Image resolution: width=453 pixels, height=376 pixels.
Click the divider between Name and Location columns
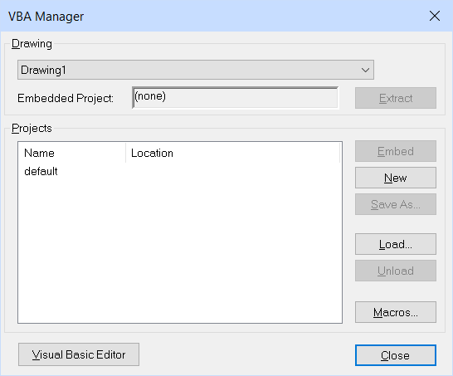125,153
